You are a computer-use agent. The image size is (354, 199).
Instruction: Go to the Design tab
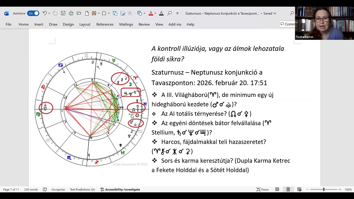68,24
